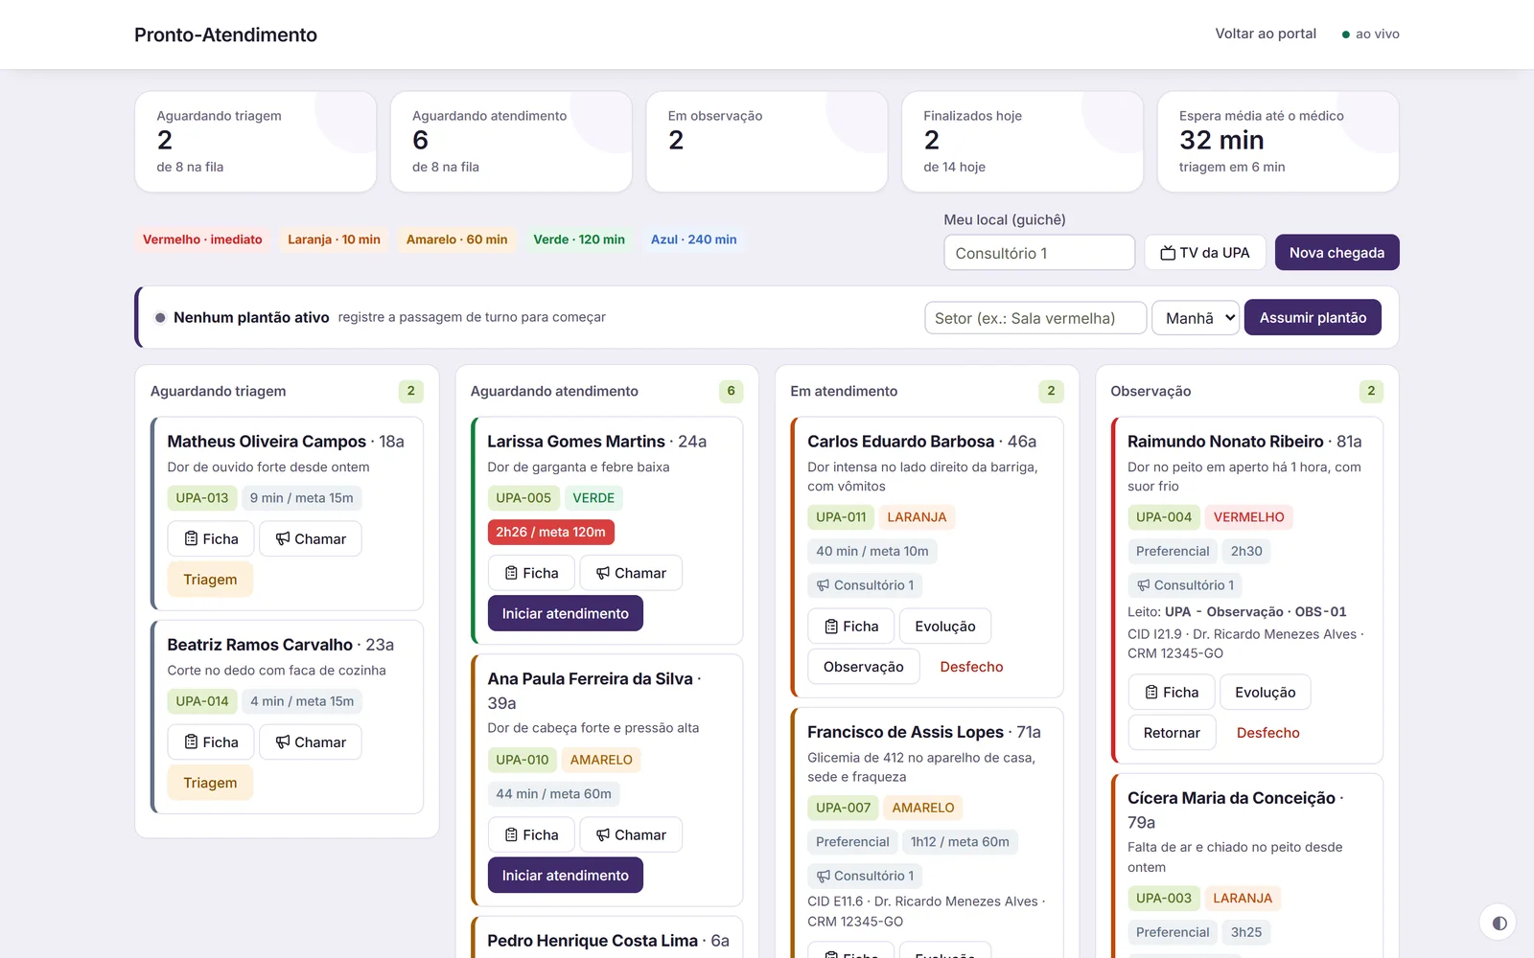Click the Verde · 120 min legend chip
1534x958 pixels.
point(579,239)
